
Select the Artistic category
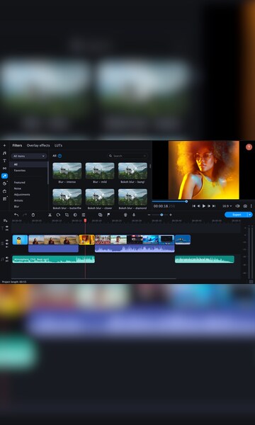point(18,200)
